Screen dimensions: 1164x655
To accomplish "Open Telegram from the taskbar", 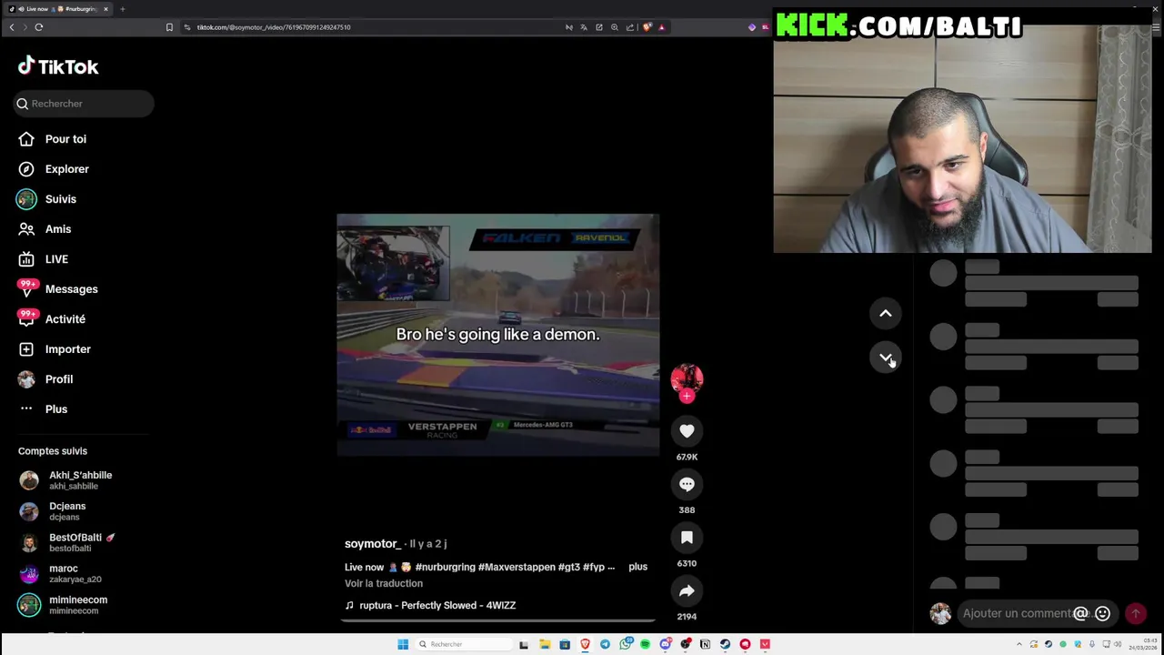I will pos(605,644).
